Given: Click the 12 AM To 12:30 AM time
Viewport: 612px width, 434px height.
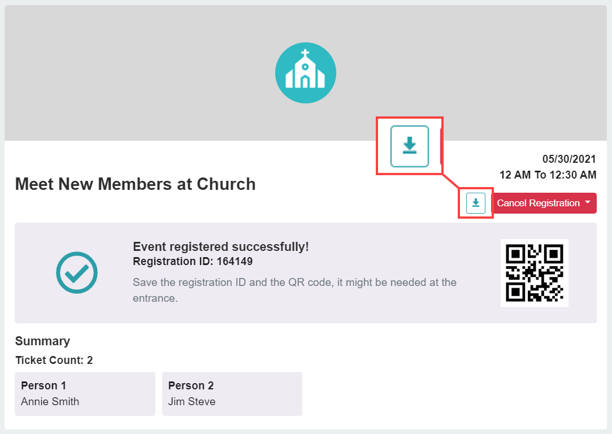Looking at the screenshot, I should 548,175.
